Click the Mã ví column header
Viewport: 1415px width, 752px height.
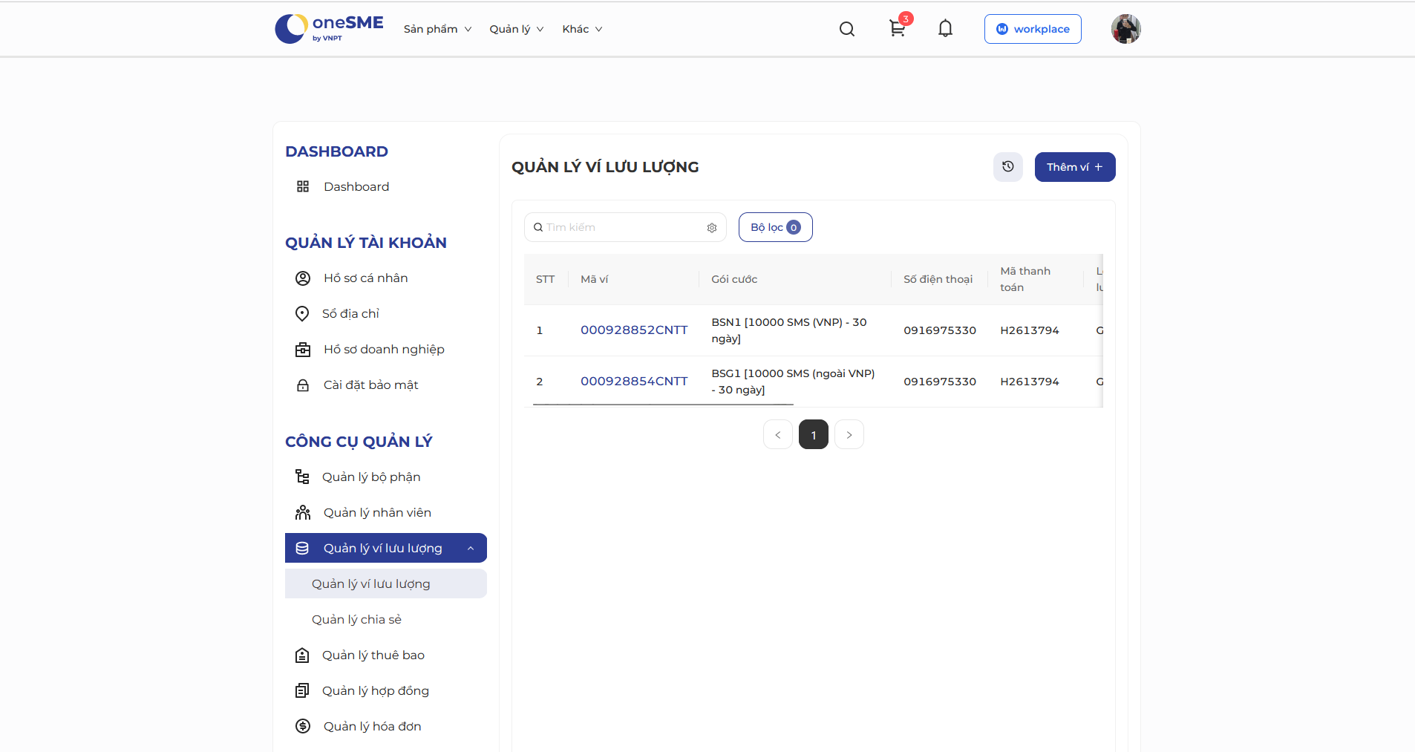[634, 280]
